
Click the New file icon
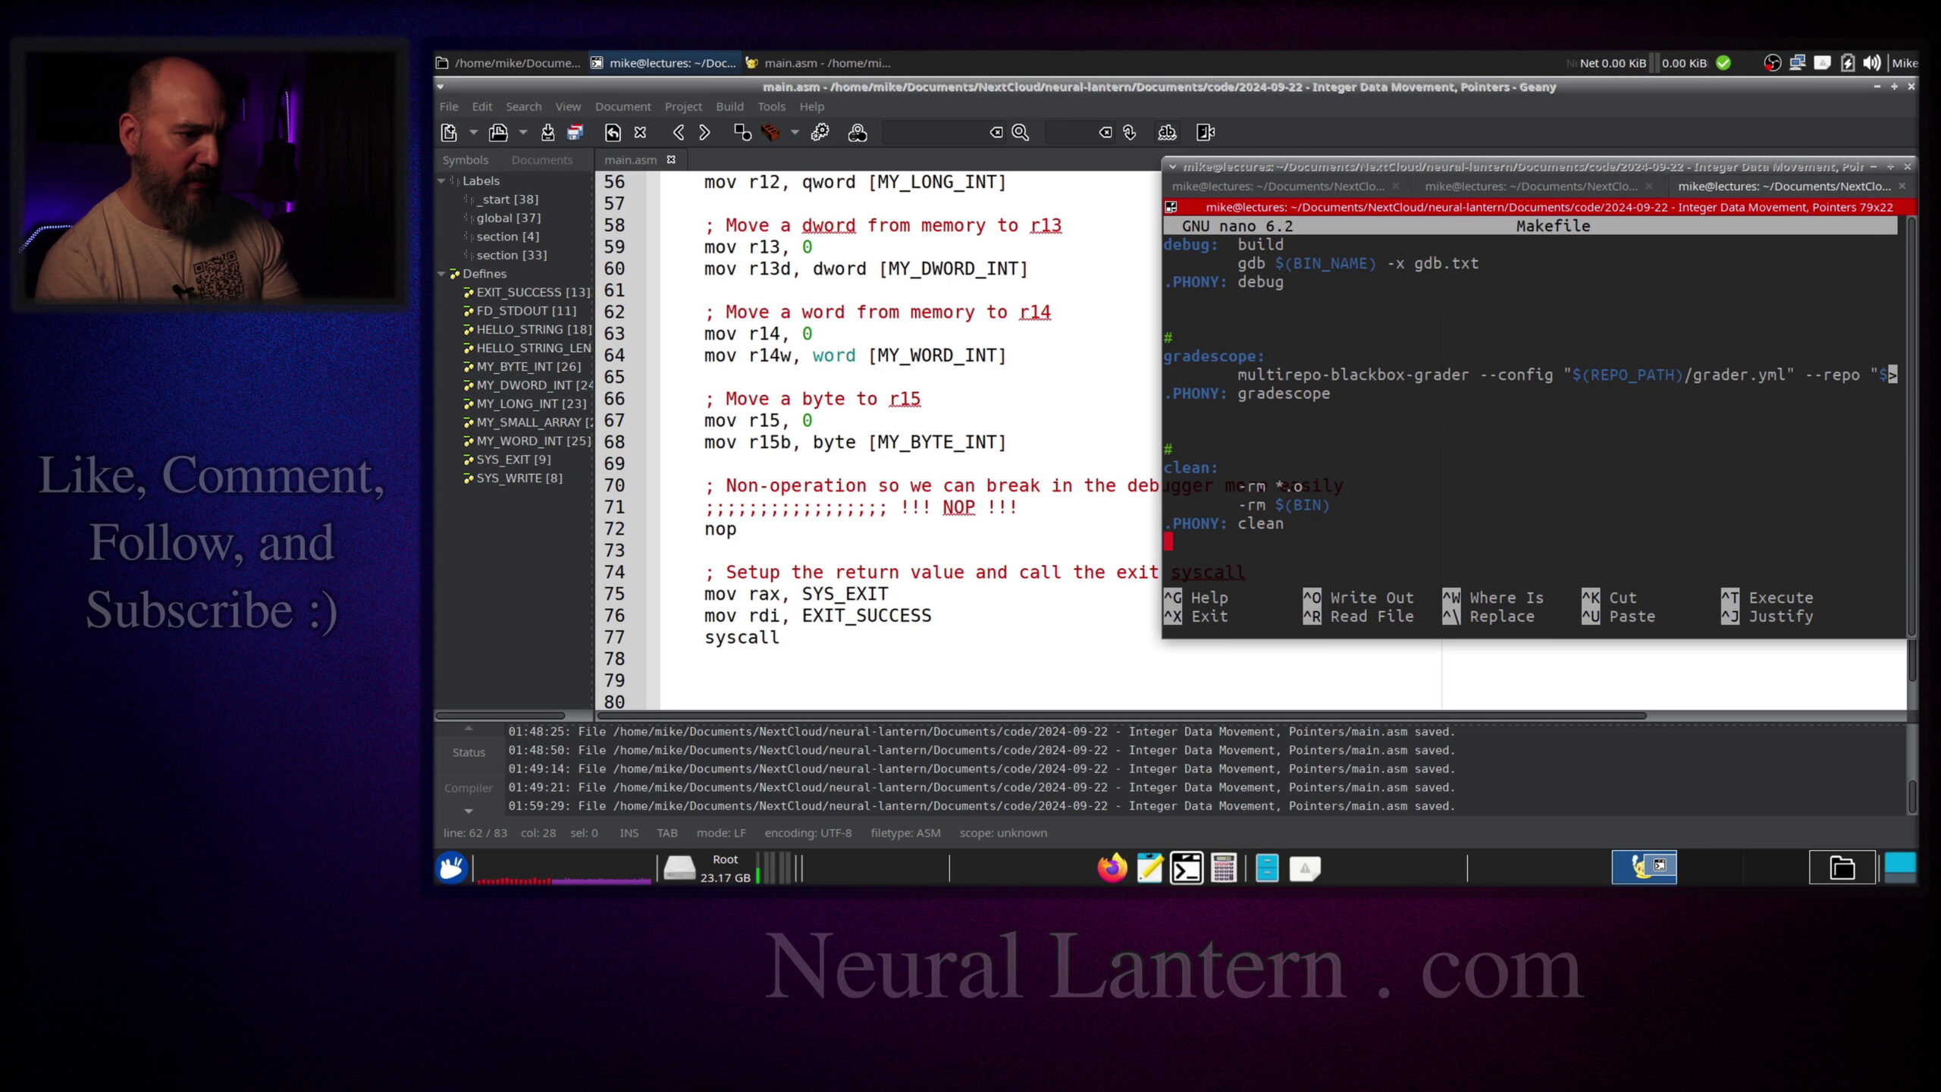(449, 133)
